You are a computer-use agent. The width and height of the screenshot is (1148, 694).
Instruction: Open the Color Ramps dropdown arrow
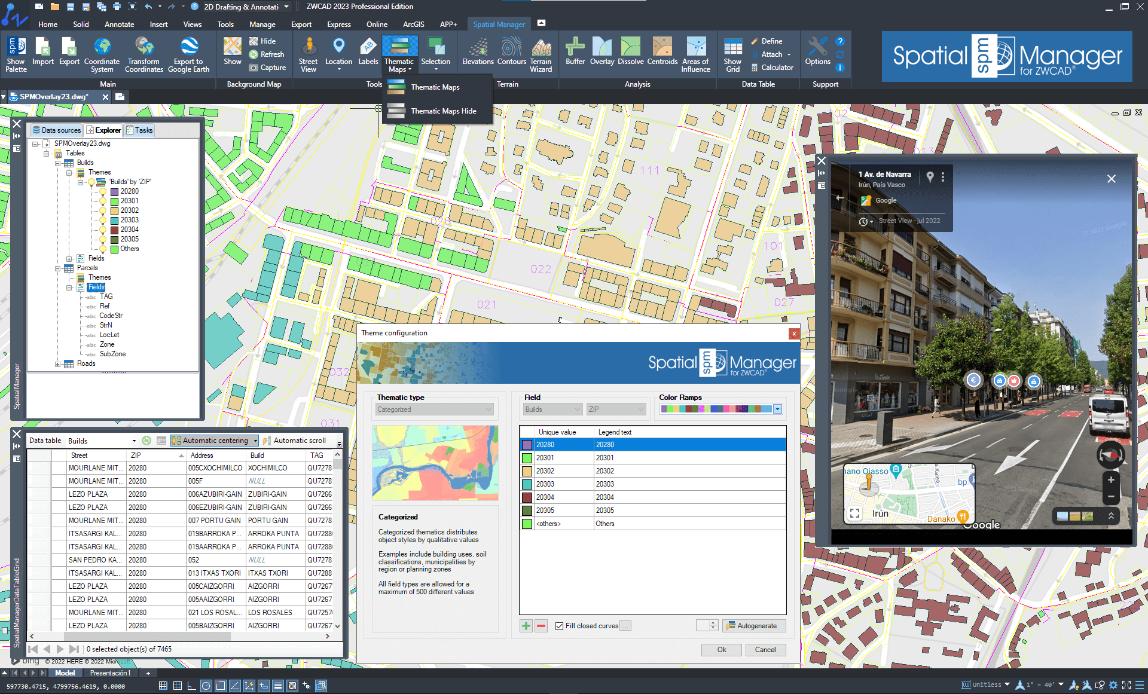point(777,409)
